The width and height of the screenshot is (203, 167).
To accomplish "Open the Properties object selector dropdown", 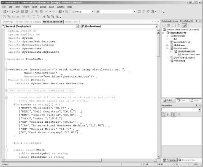I will coord(200,110).
